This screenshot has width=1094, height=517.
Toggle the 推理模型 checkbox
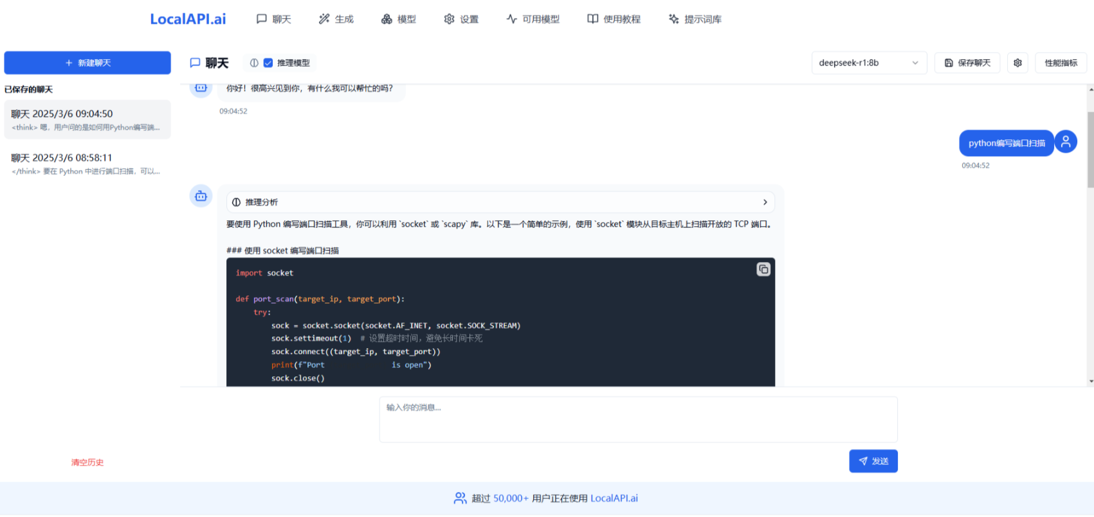(x=268, y=63)
